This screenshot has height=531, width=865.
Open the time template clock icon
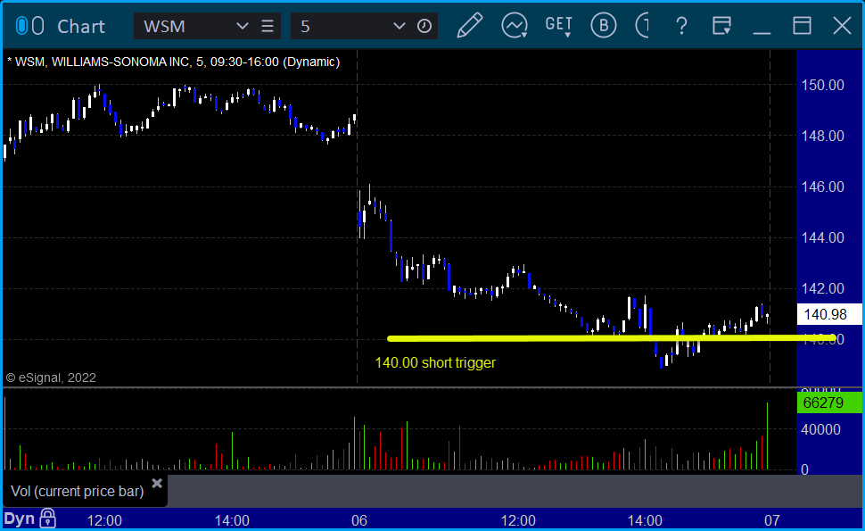(x=424, y=26)
